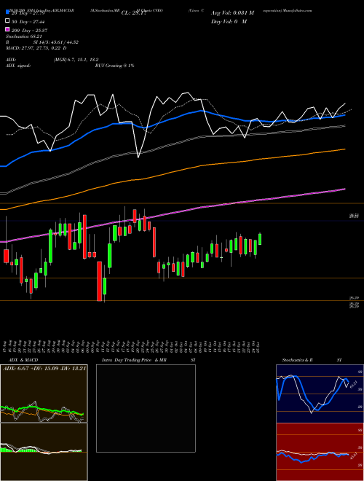Screen dimensions: 364x481
Task: Click the magenta 200 Day average line
Action: click(172, 213)
